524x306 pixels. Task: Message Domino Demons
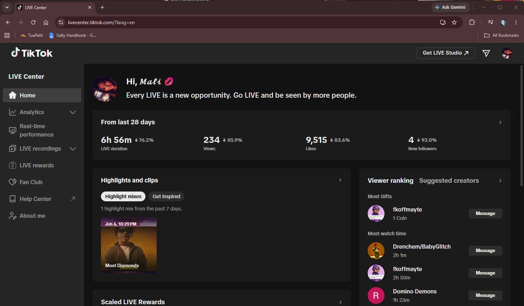tap(485, 295)
